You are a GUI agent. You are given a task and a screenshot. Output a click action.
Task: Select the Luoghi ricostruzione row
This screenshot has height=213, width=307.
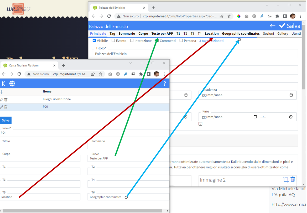pyautogui.click(x=85, y=100)
